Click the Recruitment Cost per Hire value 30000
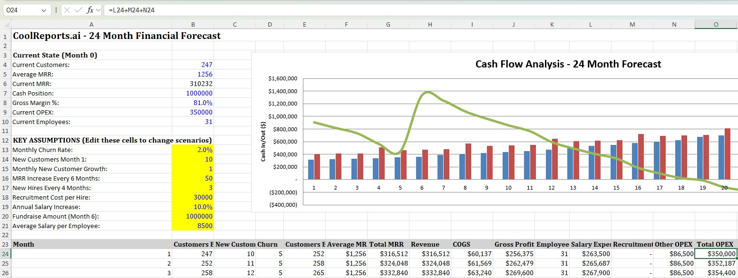This screenshot has height=278, width=738. click(193, 197)
